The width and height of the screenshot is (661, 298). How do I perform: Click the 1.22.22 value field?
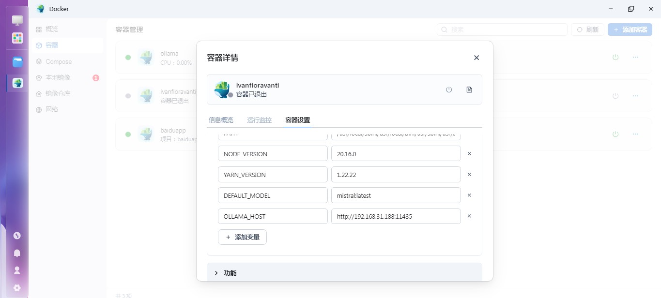pyautogui.click(x=396, y=175)
